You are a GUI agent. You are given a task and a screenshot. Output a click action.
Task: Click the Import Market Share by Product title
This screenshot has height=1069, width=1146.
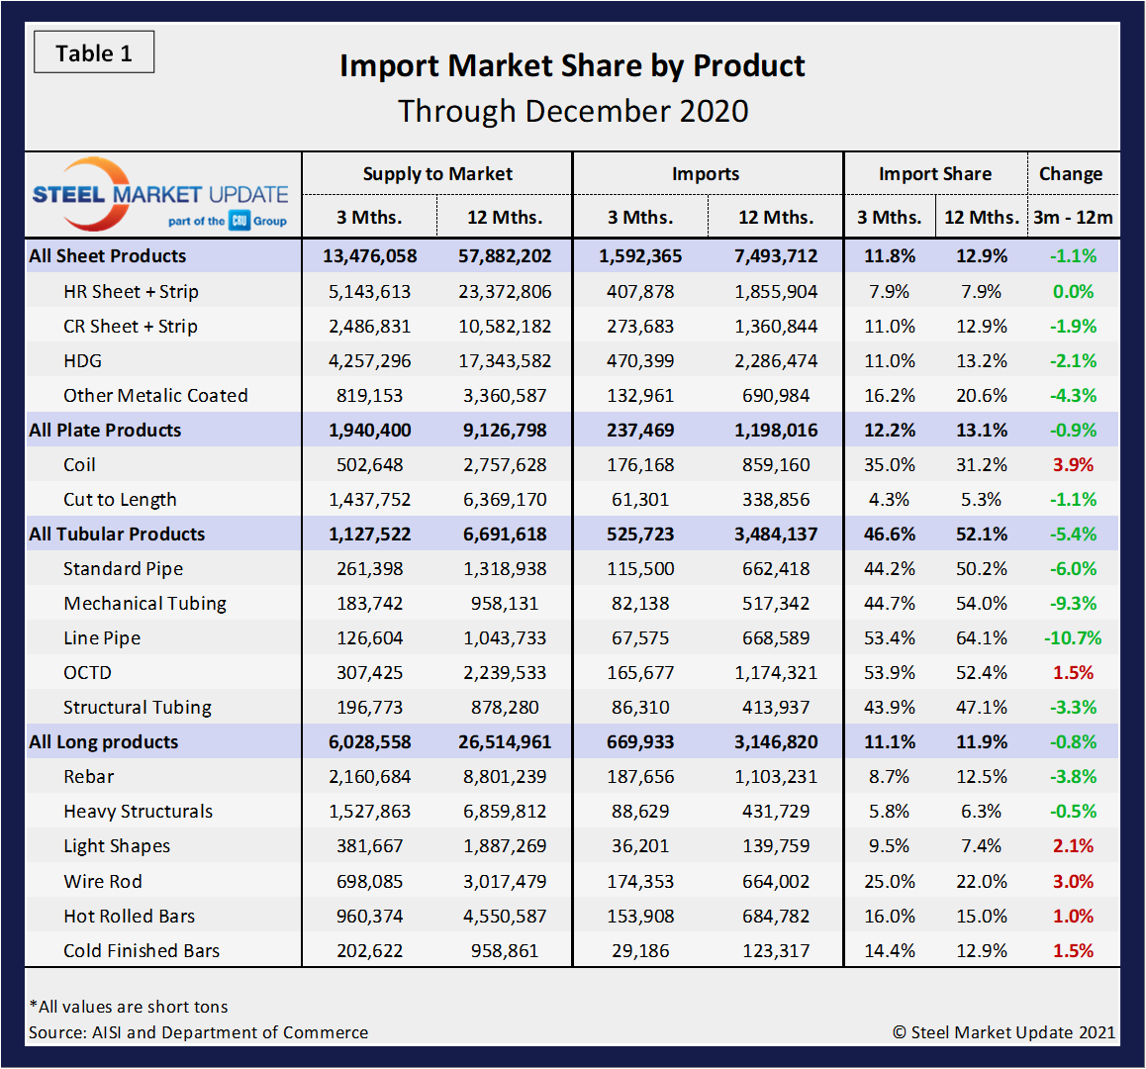tap(572, 66)
